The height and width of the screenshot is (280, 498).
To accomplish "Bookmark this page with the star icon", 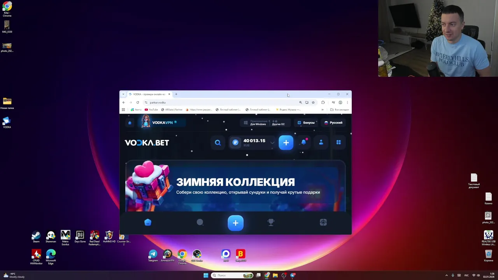I will [x=313, y=102].
